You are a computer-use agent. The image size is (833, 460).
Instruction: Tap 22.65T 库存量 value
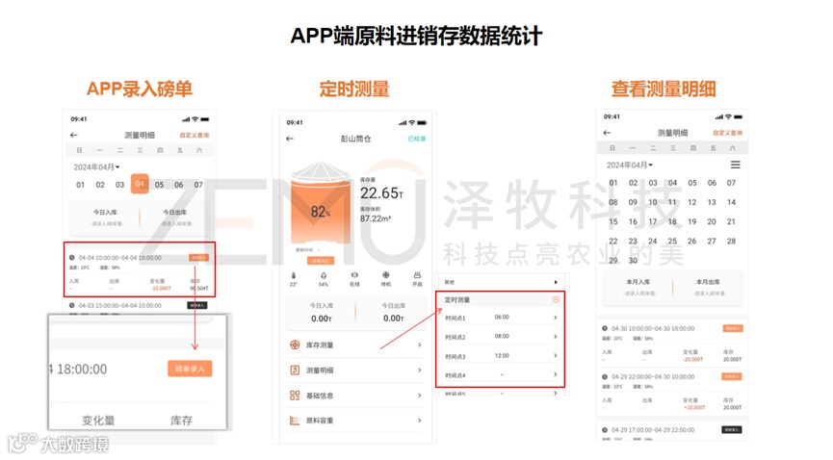[381, 192]
